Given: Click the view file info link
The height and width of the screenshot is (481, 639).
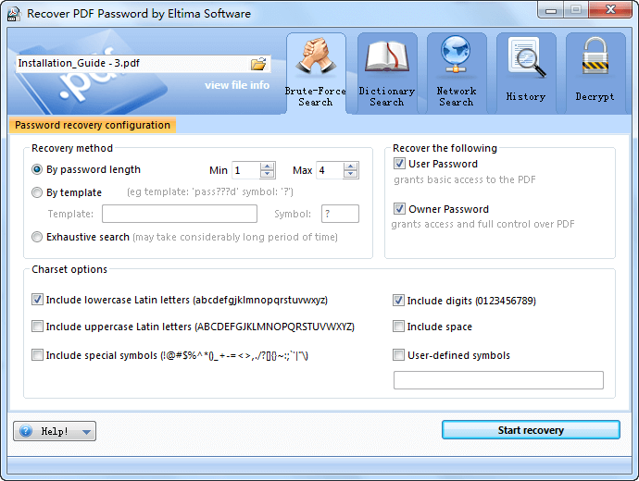Looking at the screenshot, I should pos(237,85).
